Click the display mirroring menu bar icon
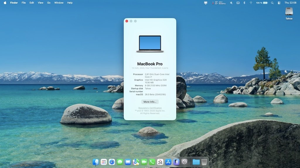Screen dimensions: 300x168 pos(206,3)
